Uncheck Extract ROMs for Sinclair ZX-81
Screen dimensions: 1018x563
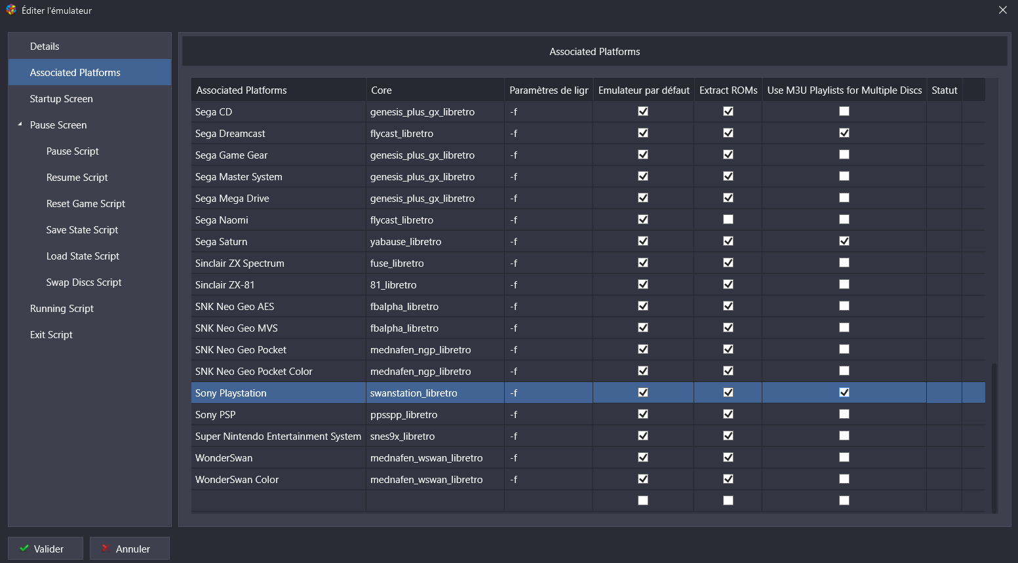pyautogui.click(x=728, y=284)
